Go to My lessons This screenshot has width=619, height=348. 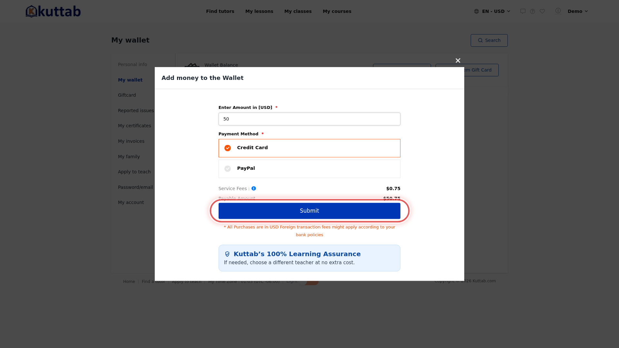pyautogui.click(x=259, y=11)
